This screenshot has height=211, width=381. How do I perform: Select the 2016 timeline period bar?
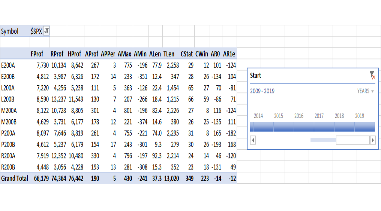304,127
